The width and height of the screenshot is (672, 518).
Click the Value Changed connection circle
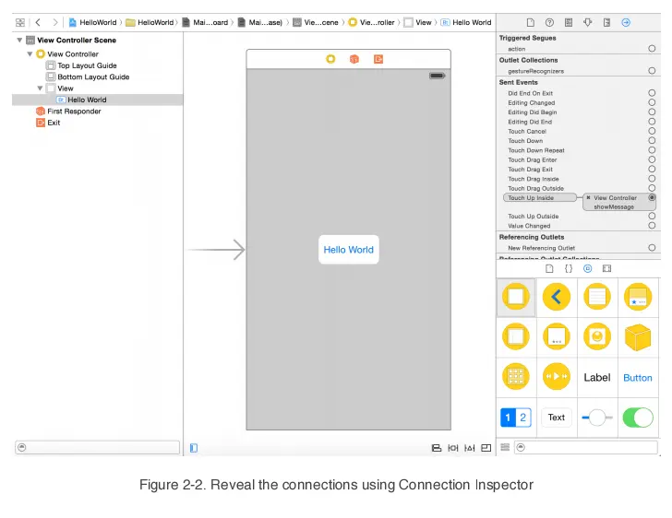[x=652, y=225]
